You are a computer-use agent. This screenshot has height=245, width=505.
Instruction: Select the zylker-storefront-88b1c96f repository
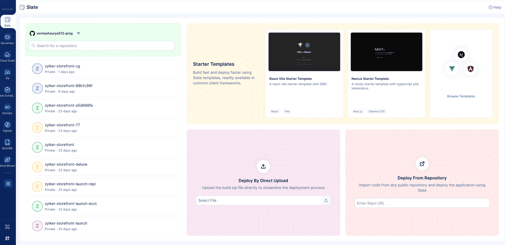coord(103,89)
